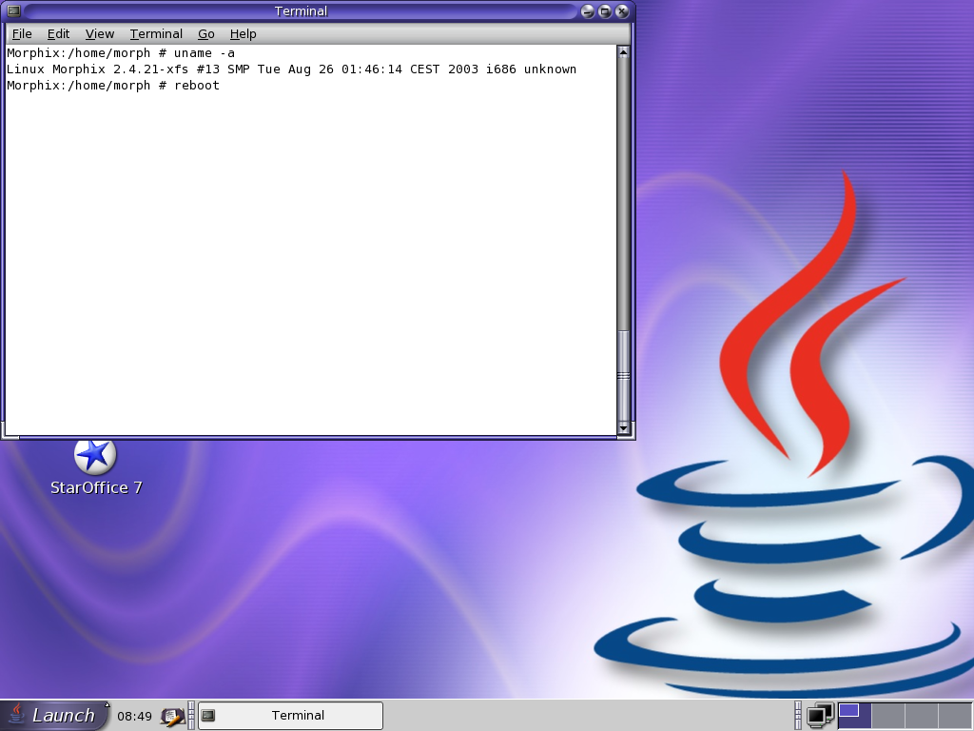Select the Terminal task in the window list
Viewport: 974px width, 731px height.
290,716
